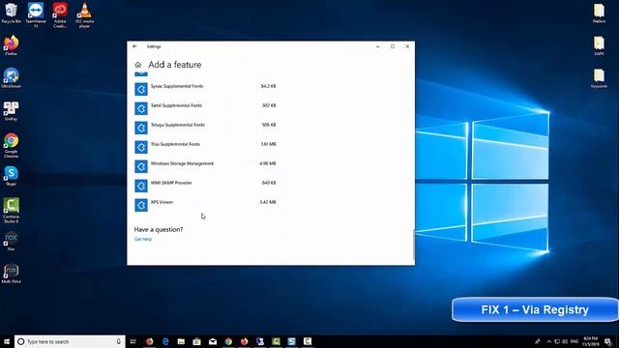
Task: Open Settings home via the house icon
Action: click(x=137, y=65)
